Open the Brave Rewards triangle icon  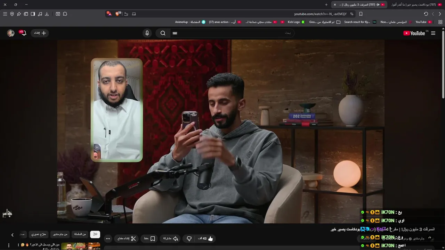(109, 14)
